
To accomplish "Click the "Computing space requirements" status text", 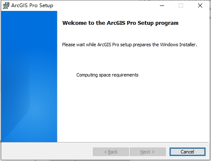I will pos(107,75).
